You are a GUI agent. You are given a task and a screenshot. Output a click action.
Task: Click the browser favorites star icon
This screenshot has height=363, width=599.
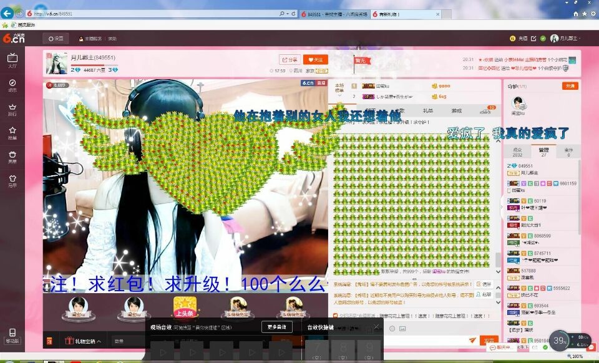point(584,14)
